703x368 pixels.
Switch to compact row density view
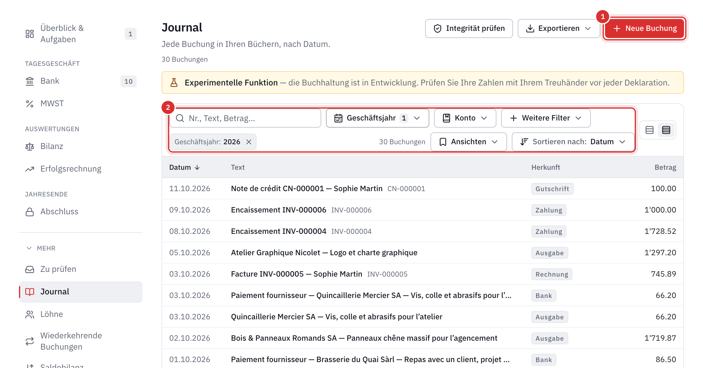(666, 130)
